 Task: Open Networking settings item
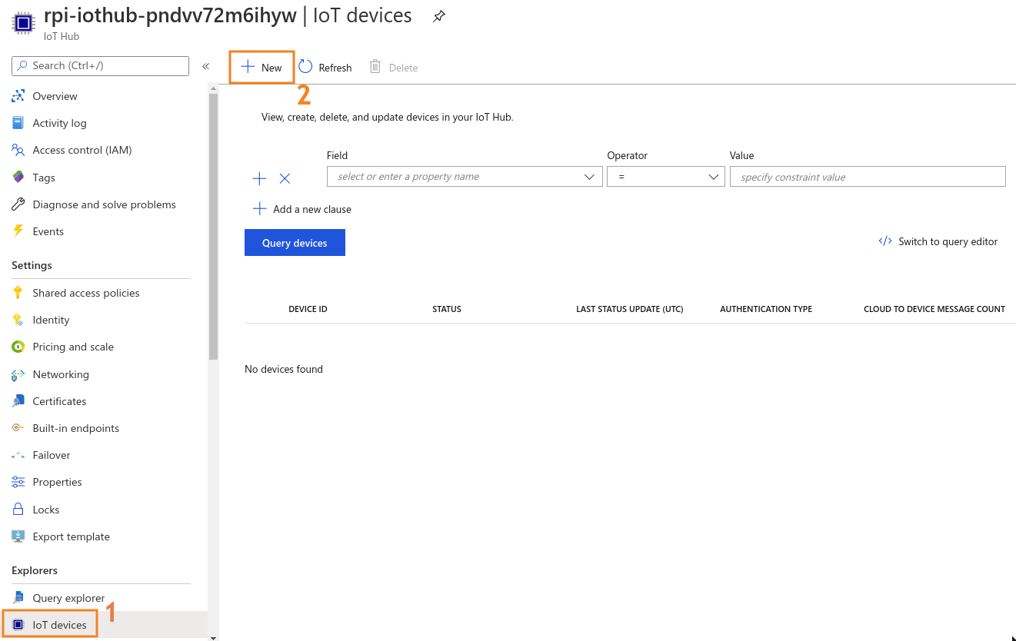[61, 374]
